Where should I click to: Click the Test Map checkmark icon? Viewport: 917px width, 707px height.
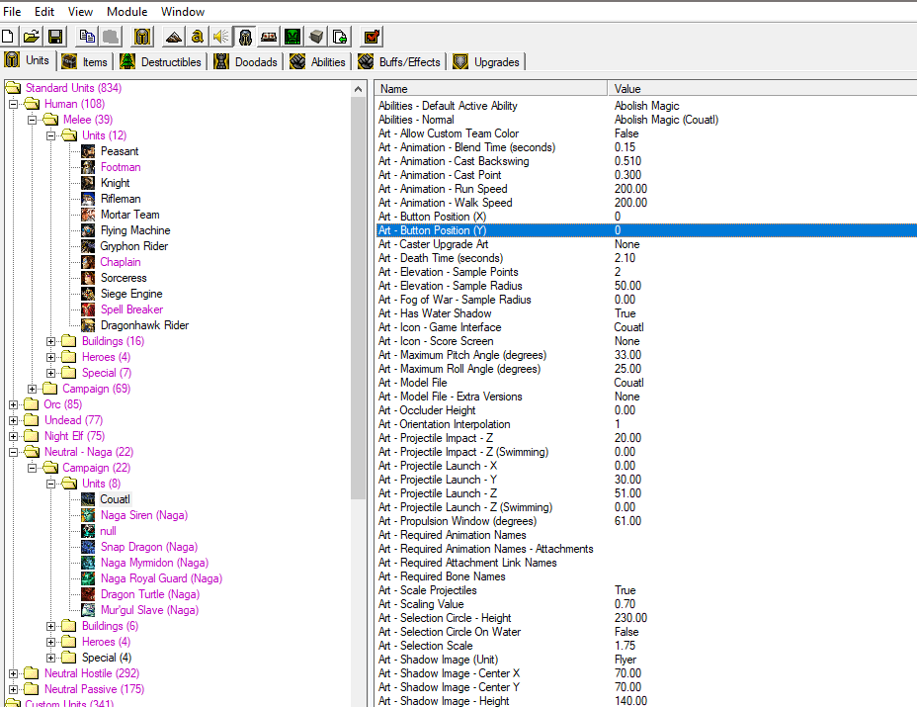point(372,37)
